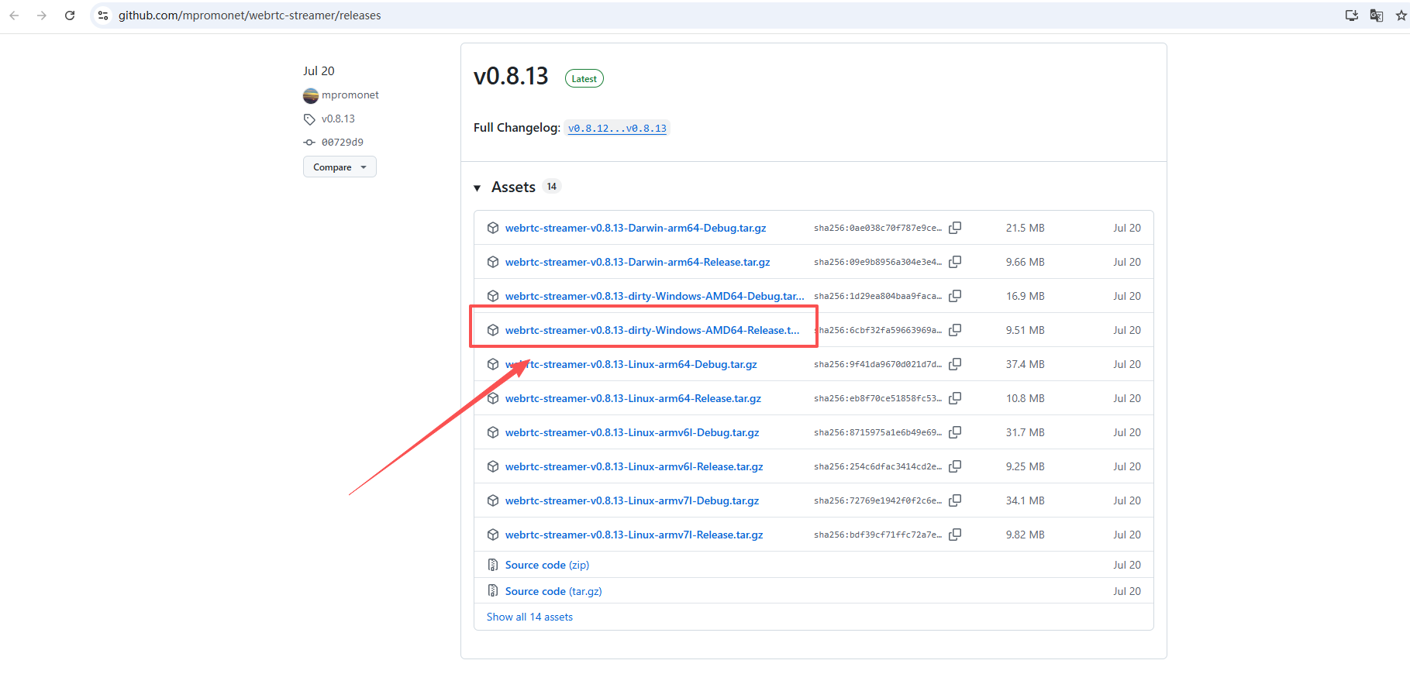This screenshot has height=674, width=1410.
Task: Copy sha256 for Windows-AMD64-Release asset
Action: coord(955,330)
